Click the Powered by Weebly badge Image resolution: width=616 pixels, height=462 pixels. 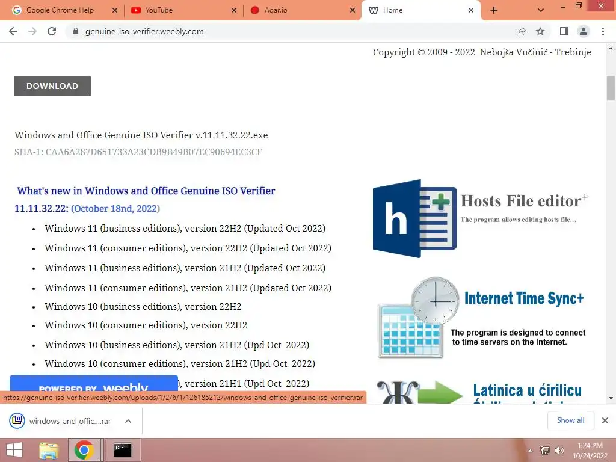(x=93, y=383)
